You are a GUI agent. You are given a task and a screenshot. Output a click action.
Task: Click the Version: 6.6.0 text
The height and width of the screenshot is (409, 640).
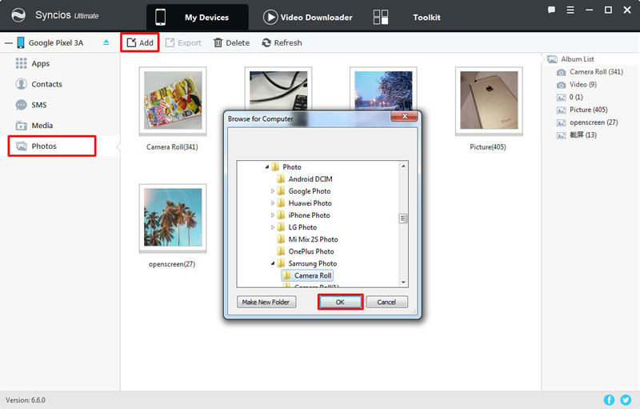[26, 400]
